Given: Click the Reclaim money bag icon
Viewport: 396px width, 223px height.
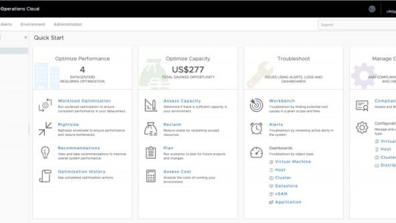Looking at the screenshot, I should click(x=151, y=129).
